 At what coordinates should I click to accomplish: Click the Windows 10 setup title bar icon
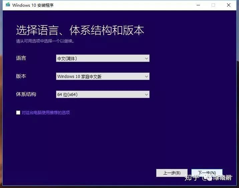tap(8, 5)
